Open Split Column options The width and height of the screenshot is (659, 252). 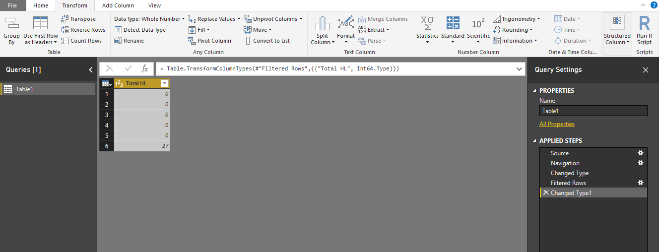pos(322,30)
